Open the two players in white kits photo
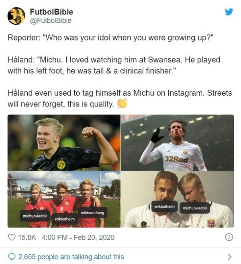The height and width of the screenshot is (264, 241). [x=178, y=199]
